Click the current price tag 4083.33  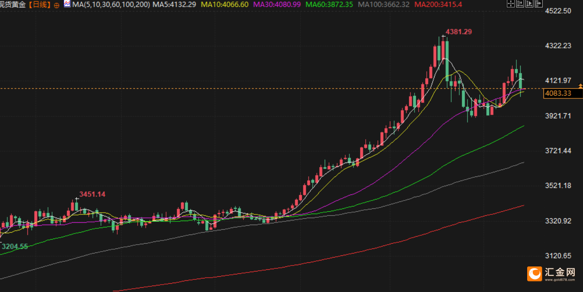click(x=563, y=94)
